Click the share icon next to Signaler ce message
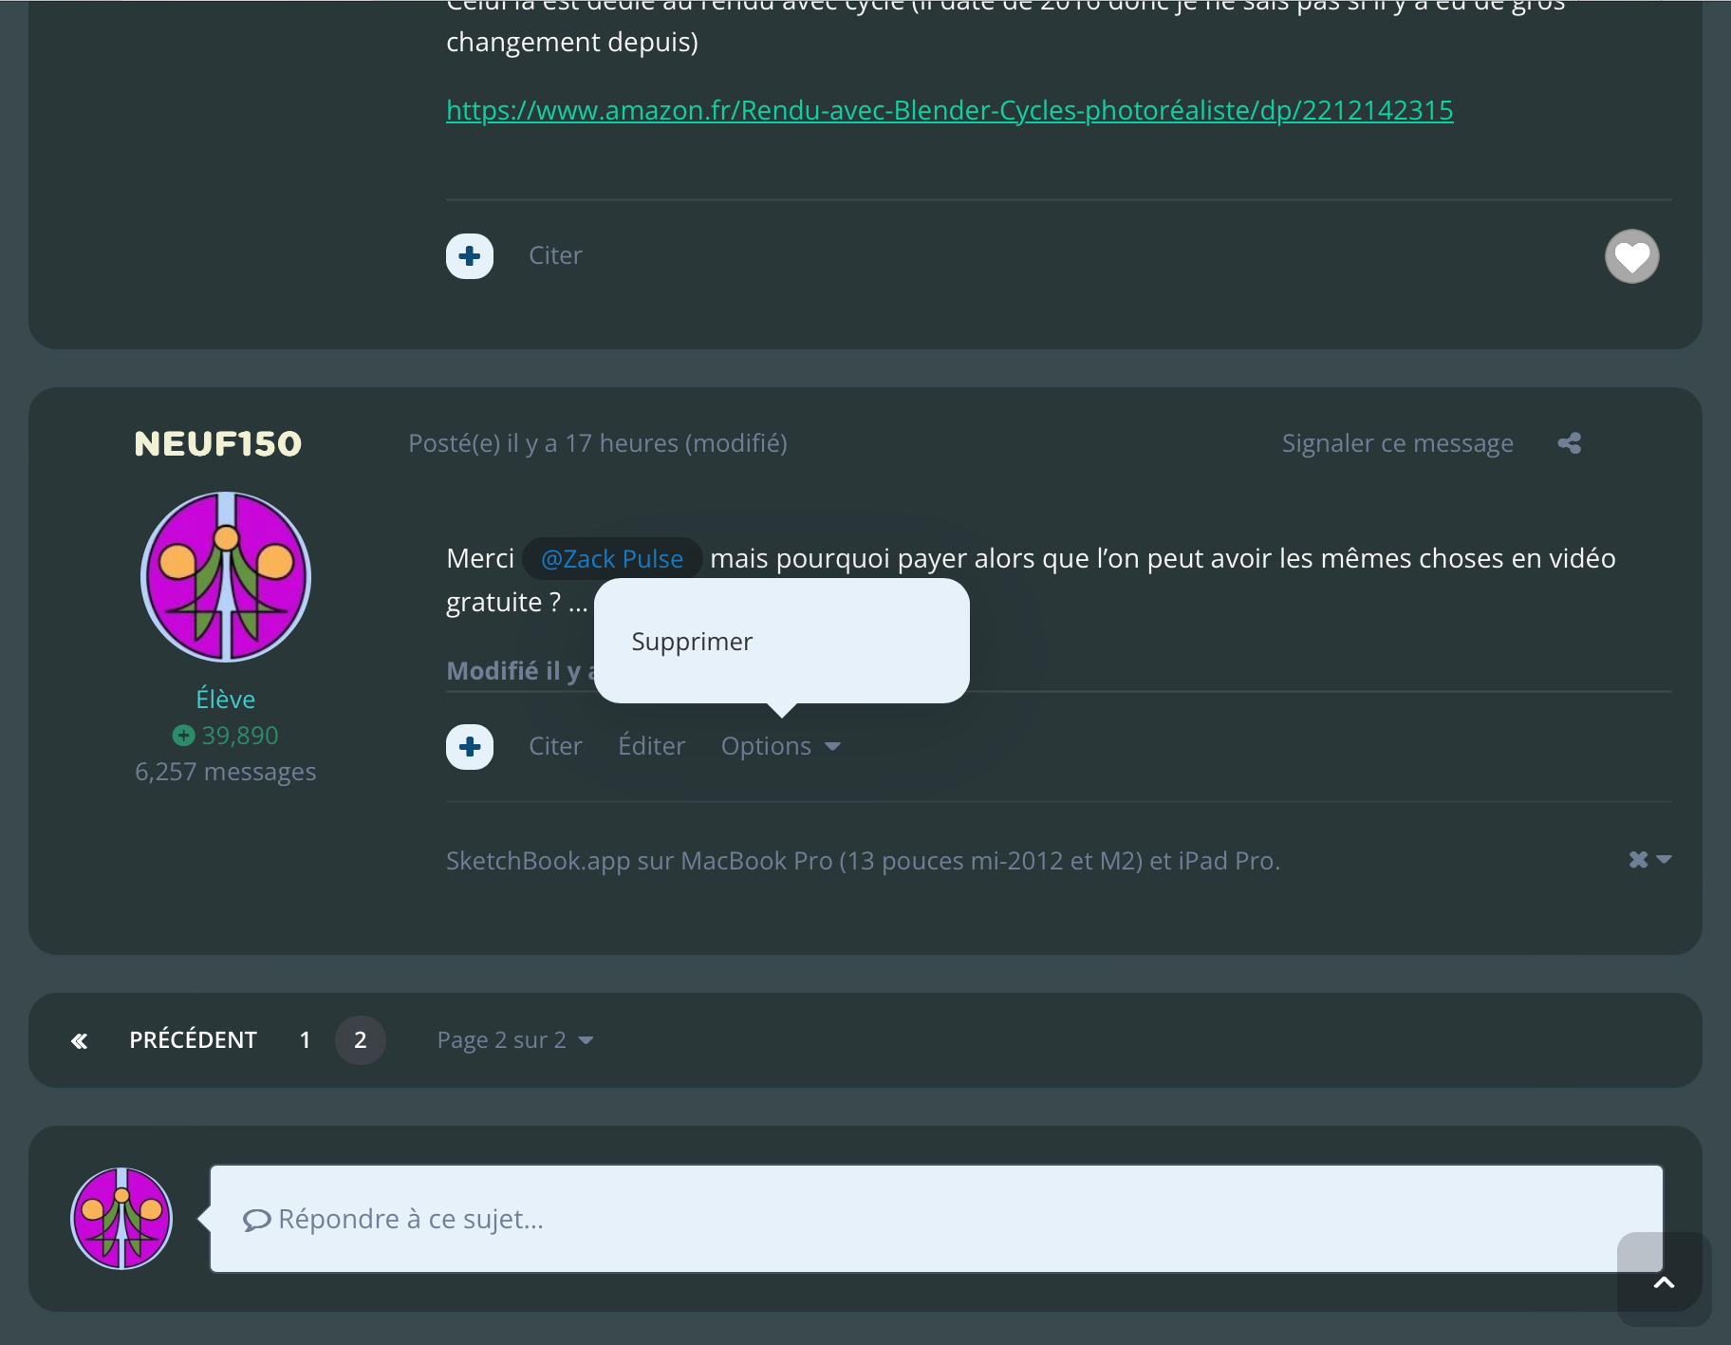The image size is (1731, 1345). (x=1569, y=443)
